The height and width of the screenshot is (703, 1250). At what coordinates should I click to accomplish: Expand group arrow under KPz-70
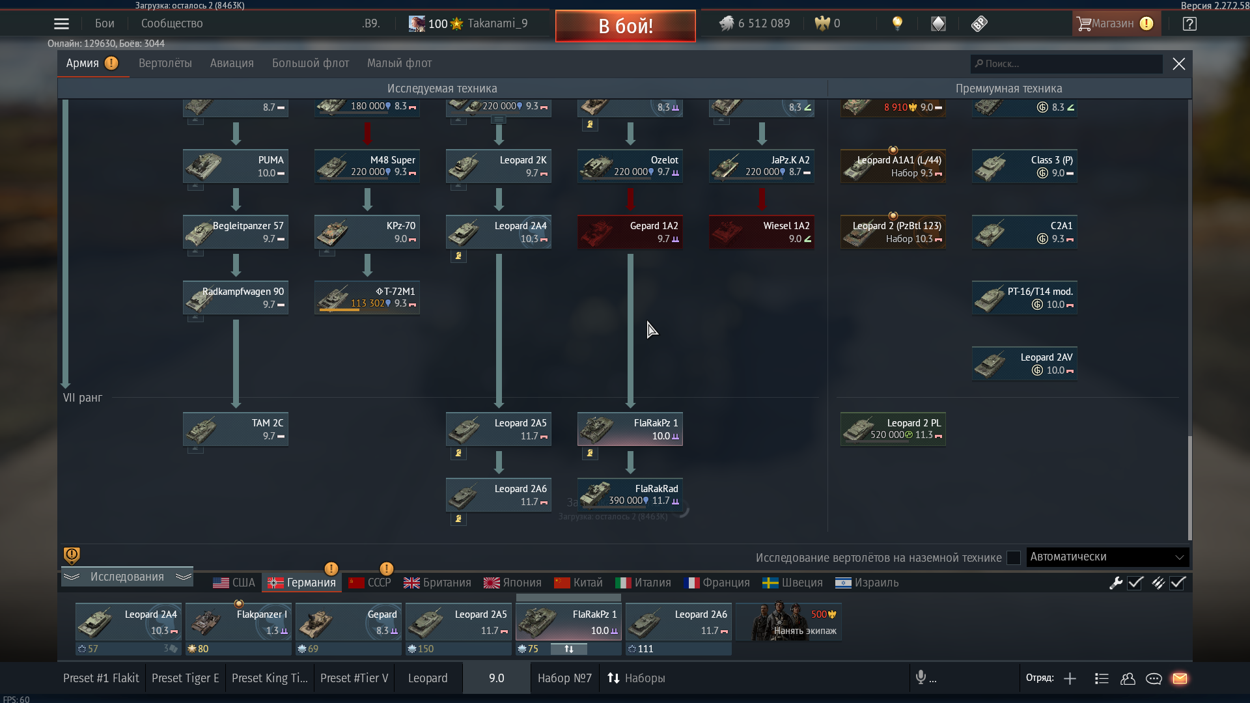click(x=327, y=253)
